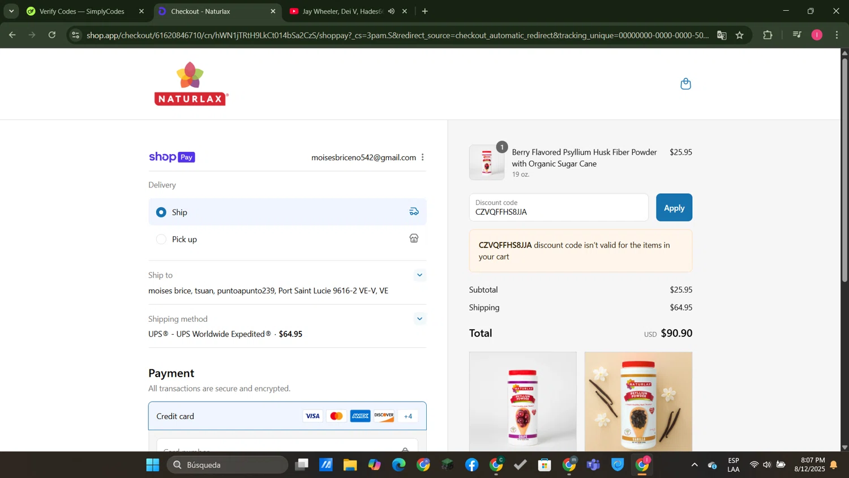Open Microsoft Edge from taskbar

(399, 465)
